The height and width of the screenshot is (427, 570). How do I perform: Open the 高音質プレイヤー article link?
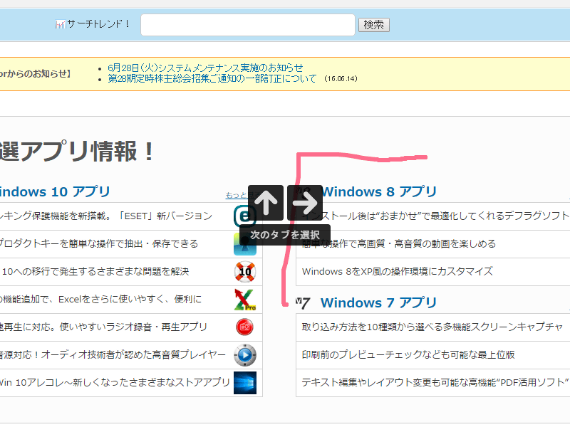pos(113,354)
